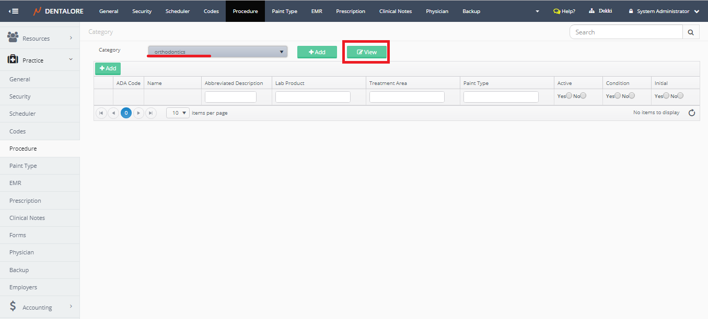Open the Category orthodontics dropdown
The image size is (708, 319).
[217, 52]
